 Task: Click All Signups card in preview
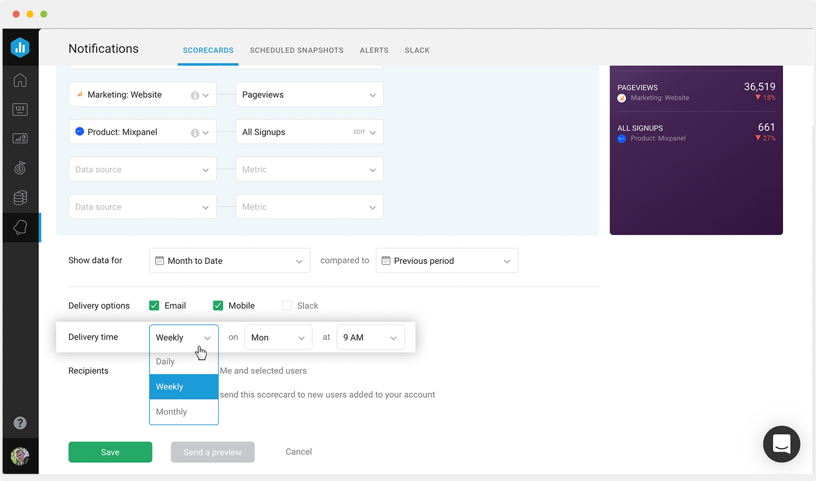[696, 132]
